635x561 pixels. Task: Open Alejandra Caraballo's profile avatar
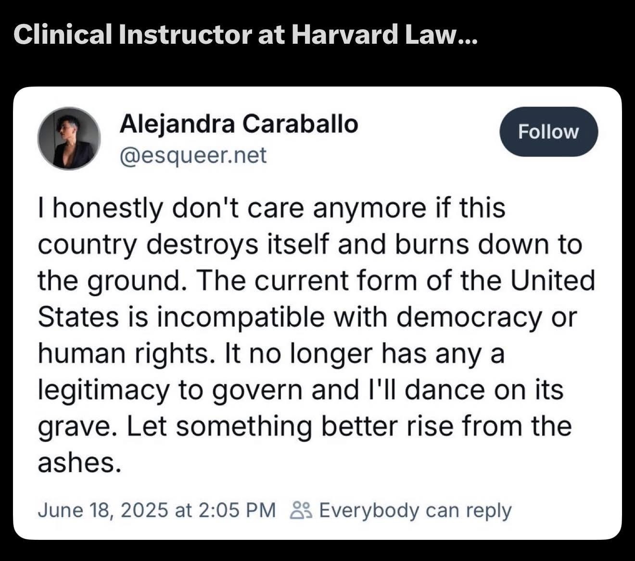[69, 138]
